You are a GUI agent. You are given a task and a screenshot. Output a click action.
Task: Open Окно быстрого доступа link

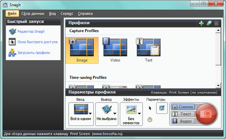37,42
